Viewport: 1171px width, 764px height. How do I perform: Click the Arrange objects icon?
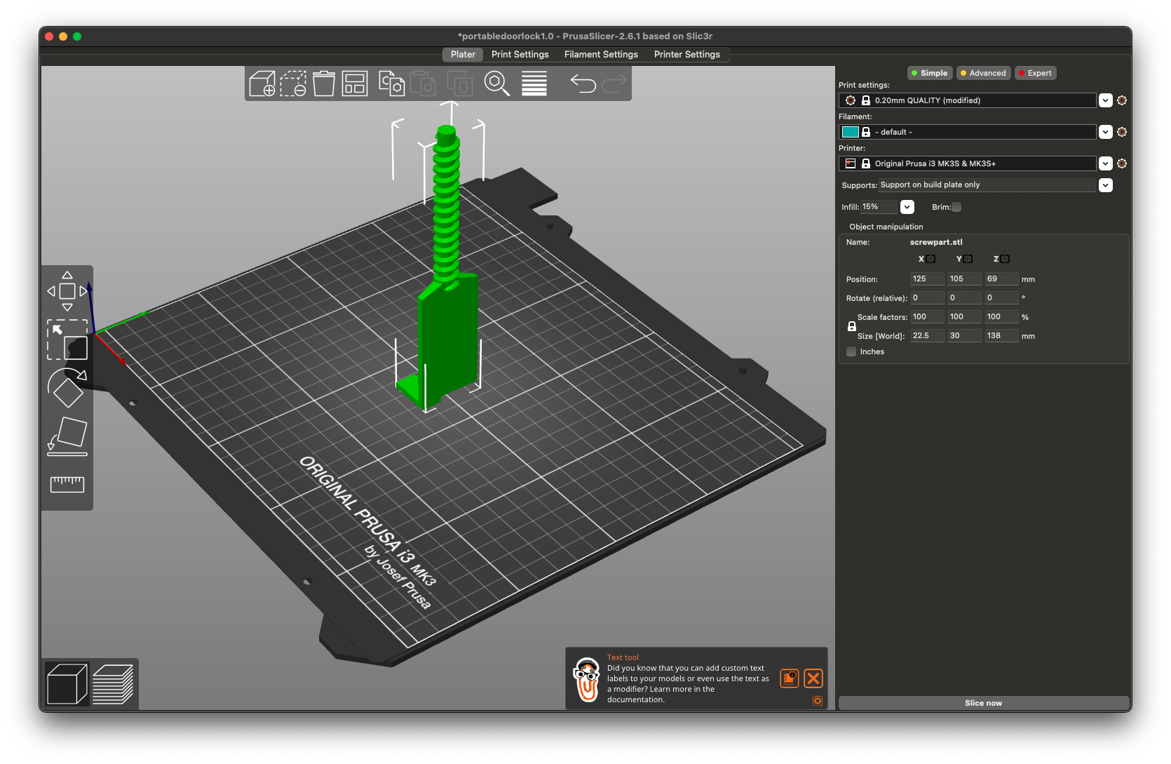tap(355, 83)
